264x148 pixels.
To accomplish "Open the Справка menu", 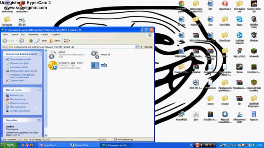I will 55,35.
